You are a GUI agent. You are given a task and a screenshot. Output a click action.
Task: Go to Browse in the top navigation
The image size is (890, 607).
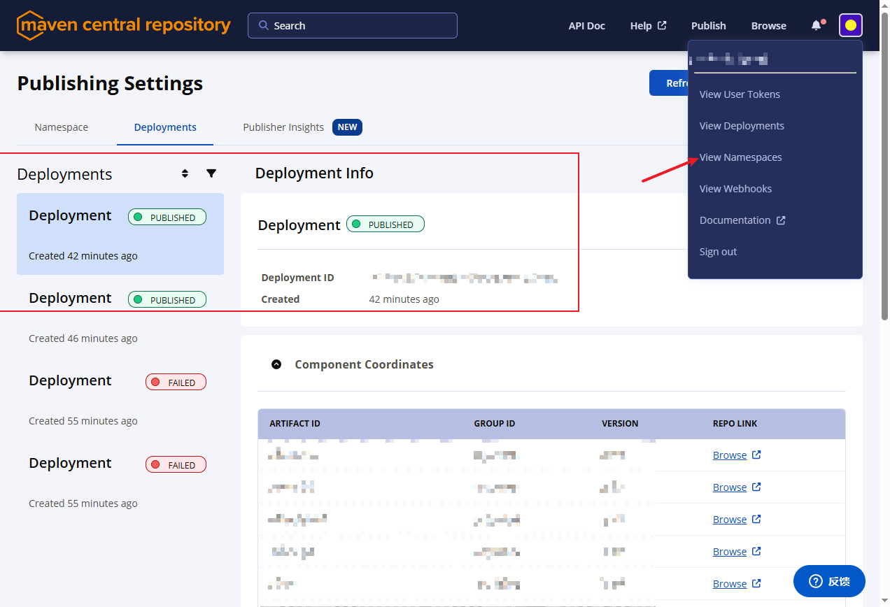click(769, 25)
